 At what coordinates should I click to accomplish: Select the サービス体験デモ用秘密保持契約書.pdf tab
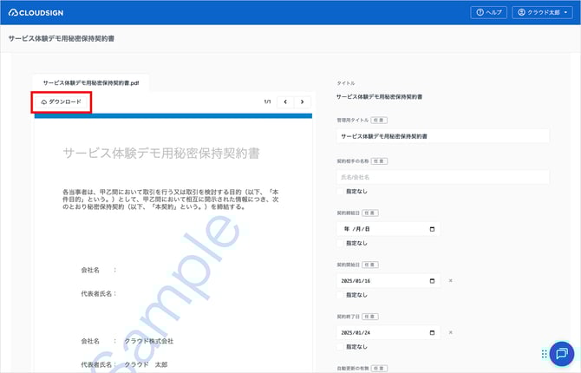pos(91,82)
